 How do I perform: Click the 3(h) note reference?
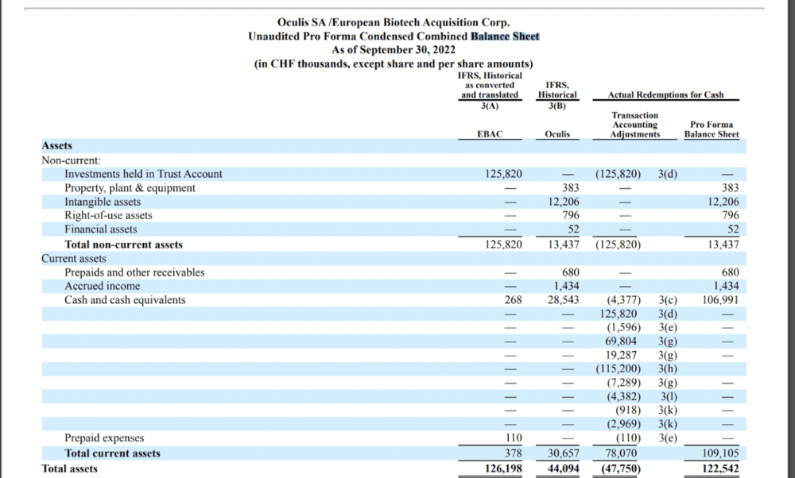pyautogui.click(x=668, y=369)
